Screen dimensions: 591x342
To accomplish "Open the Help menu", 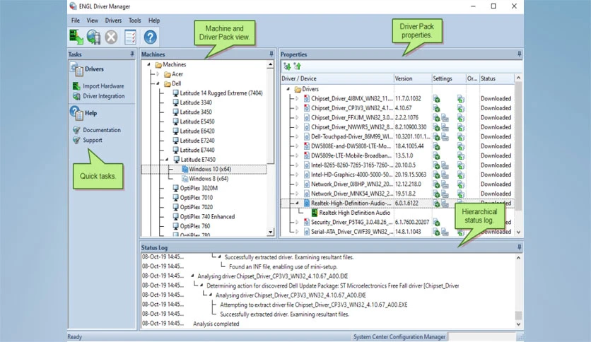I will pyautogui.click(x=154, y=20).
